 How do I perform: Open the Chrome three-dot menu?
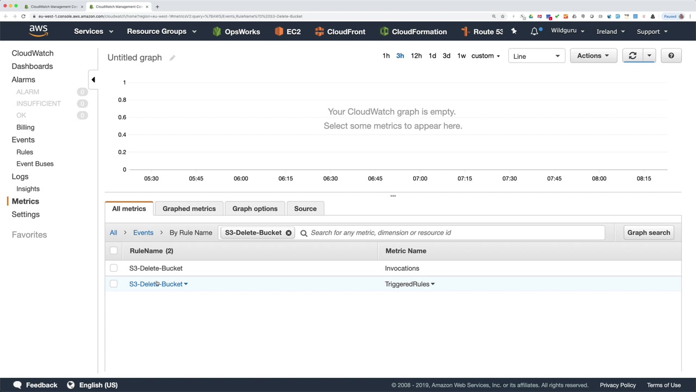click(x=689, y=16)
